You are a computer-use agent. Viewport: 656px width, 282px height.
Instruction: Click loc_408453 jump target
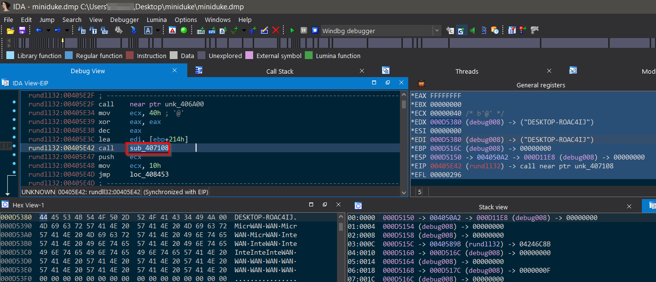click(x=149, y=174)
